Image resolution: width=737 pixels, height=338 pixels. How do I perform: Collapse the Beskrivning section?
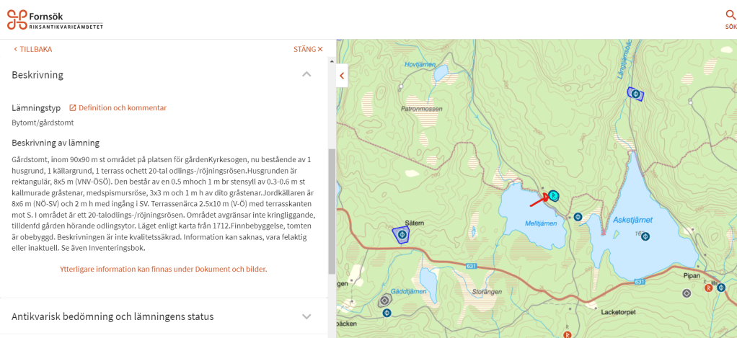[306, 74]
